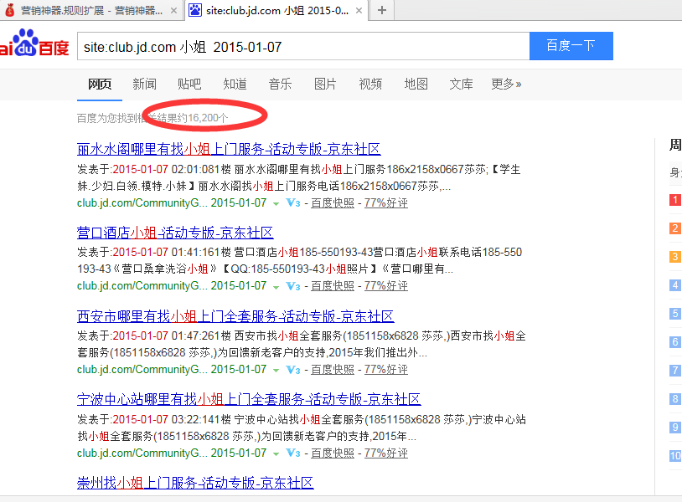Click the 百度一下 search button
Image resolution: width=682 pixels, height=502 pixels.
(x=571, y=46)
